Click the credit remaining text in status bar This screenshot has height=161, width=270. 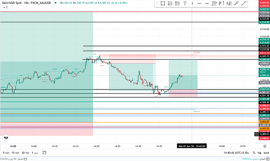[11, 159]
